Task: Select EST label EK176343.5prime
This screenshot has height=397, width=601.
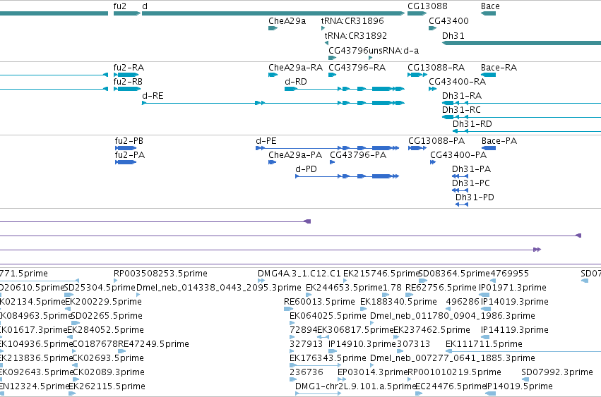Action: (328, 358)
